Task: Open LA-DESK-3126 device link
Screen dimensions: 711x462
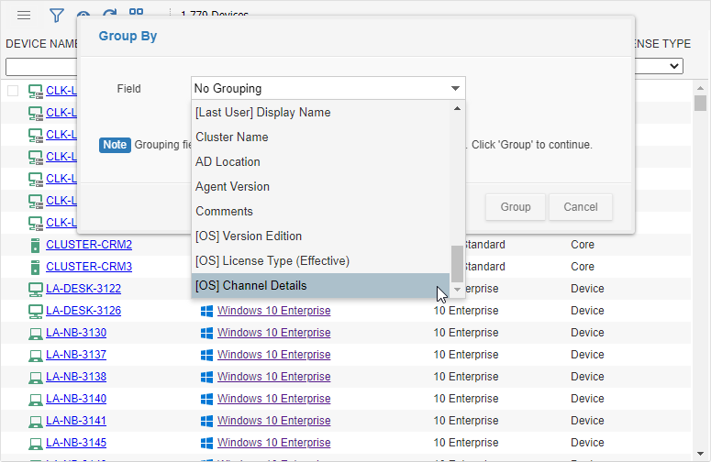Action: click(83, 311)
